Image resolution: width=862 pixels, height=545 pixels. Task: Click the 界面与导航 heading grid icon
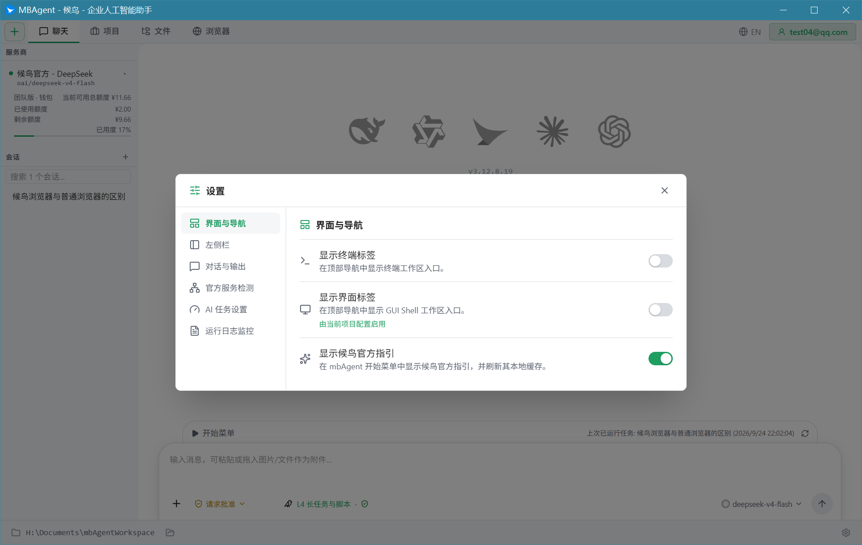pos(305,225)
